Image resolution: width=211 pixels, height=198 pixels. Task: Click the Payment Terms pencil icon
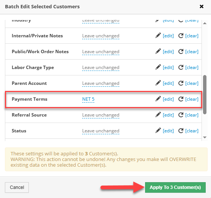click(x=158, y=99)
